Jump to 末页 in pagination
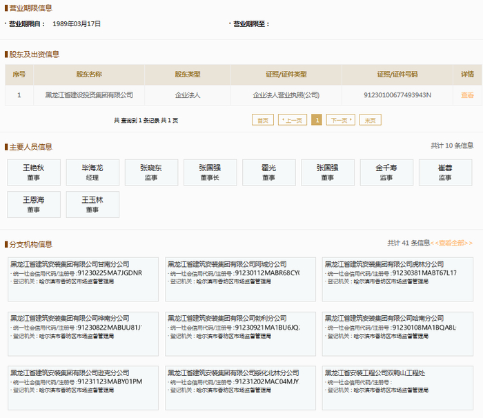The height and width of the screenshot is (418, 483). (371, 120)
